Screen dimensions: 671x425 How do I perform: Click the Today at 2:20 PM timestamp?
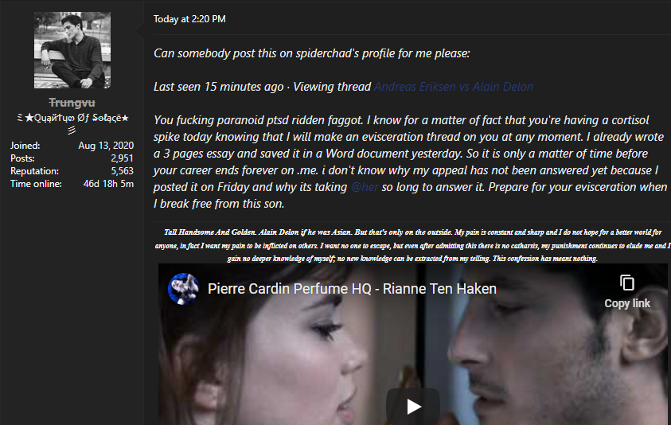(x=189, y=19)
